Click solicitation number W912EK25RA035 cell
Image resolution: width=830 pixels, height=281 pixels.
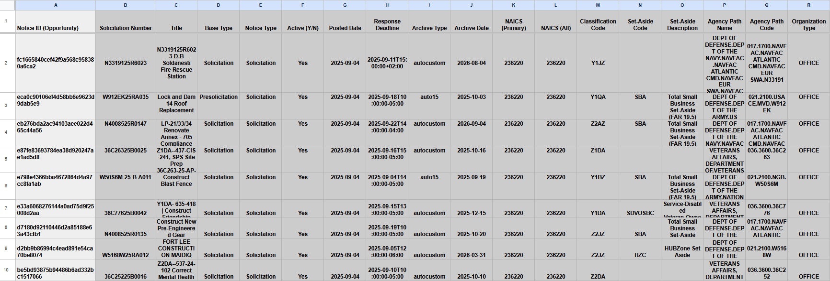coord(126,97)
